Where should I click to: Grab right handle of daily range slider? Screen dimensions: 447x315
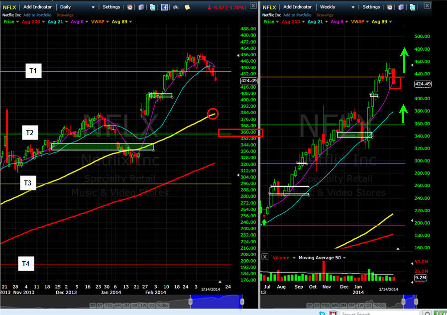click(x=242, y=302)
